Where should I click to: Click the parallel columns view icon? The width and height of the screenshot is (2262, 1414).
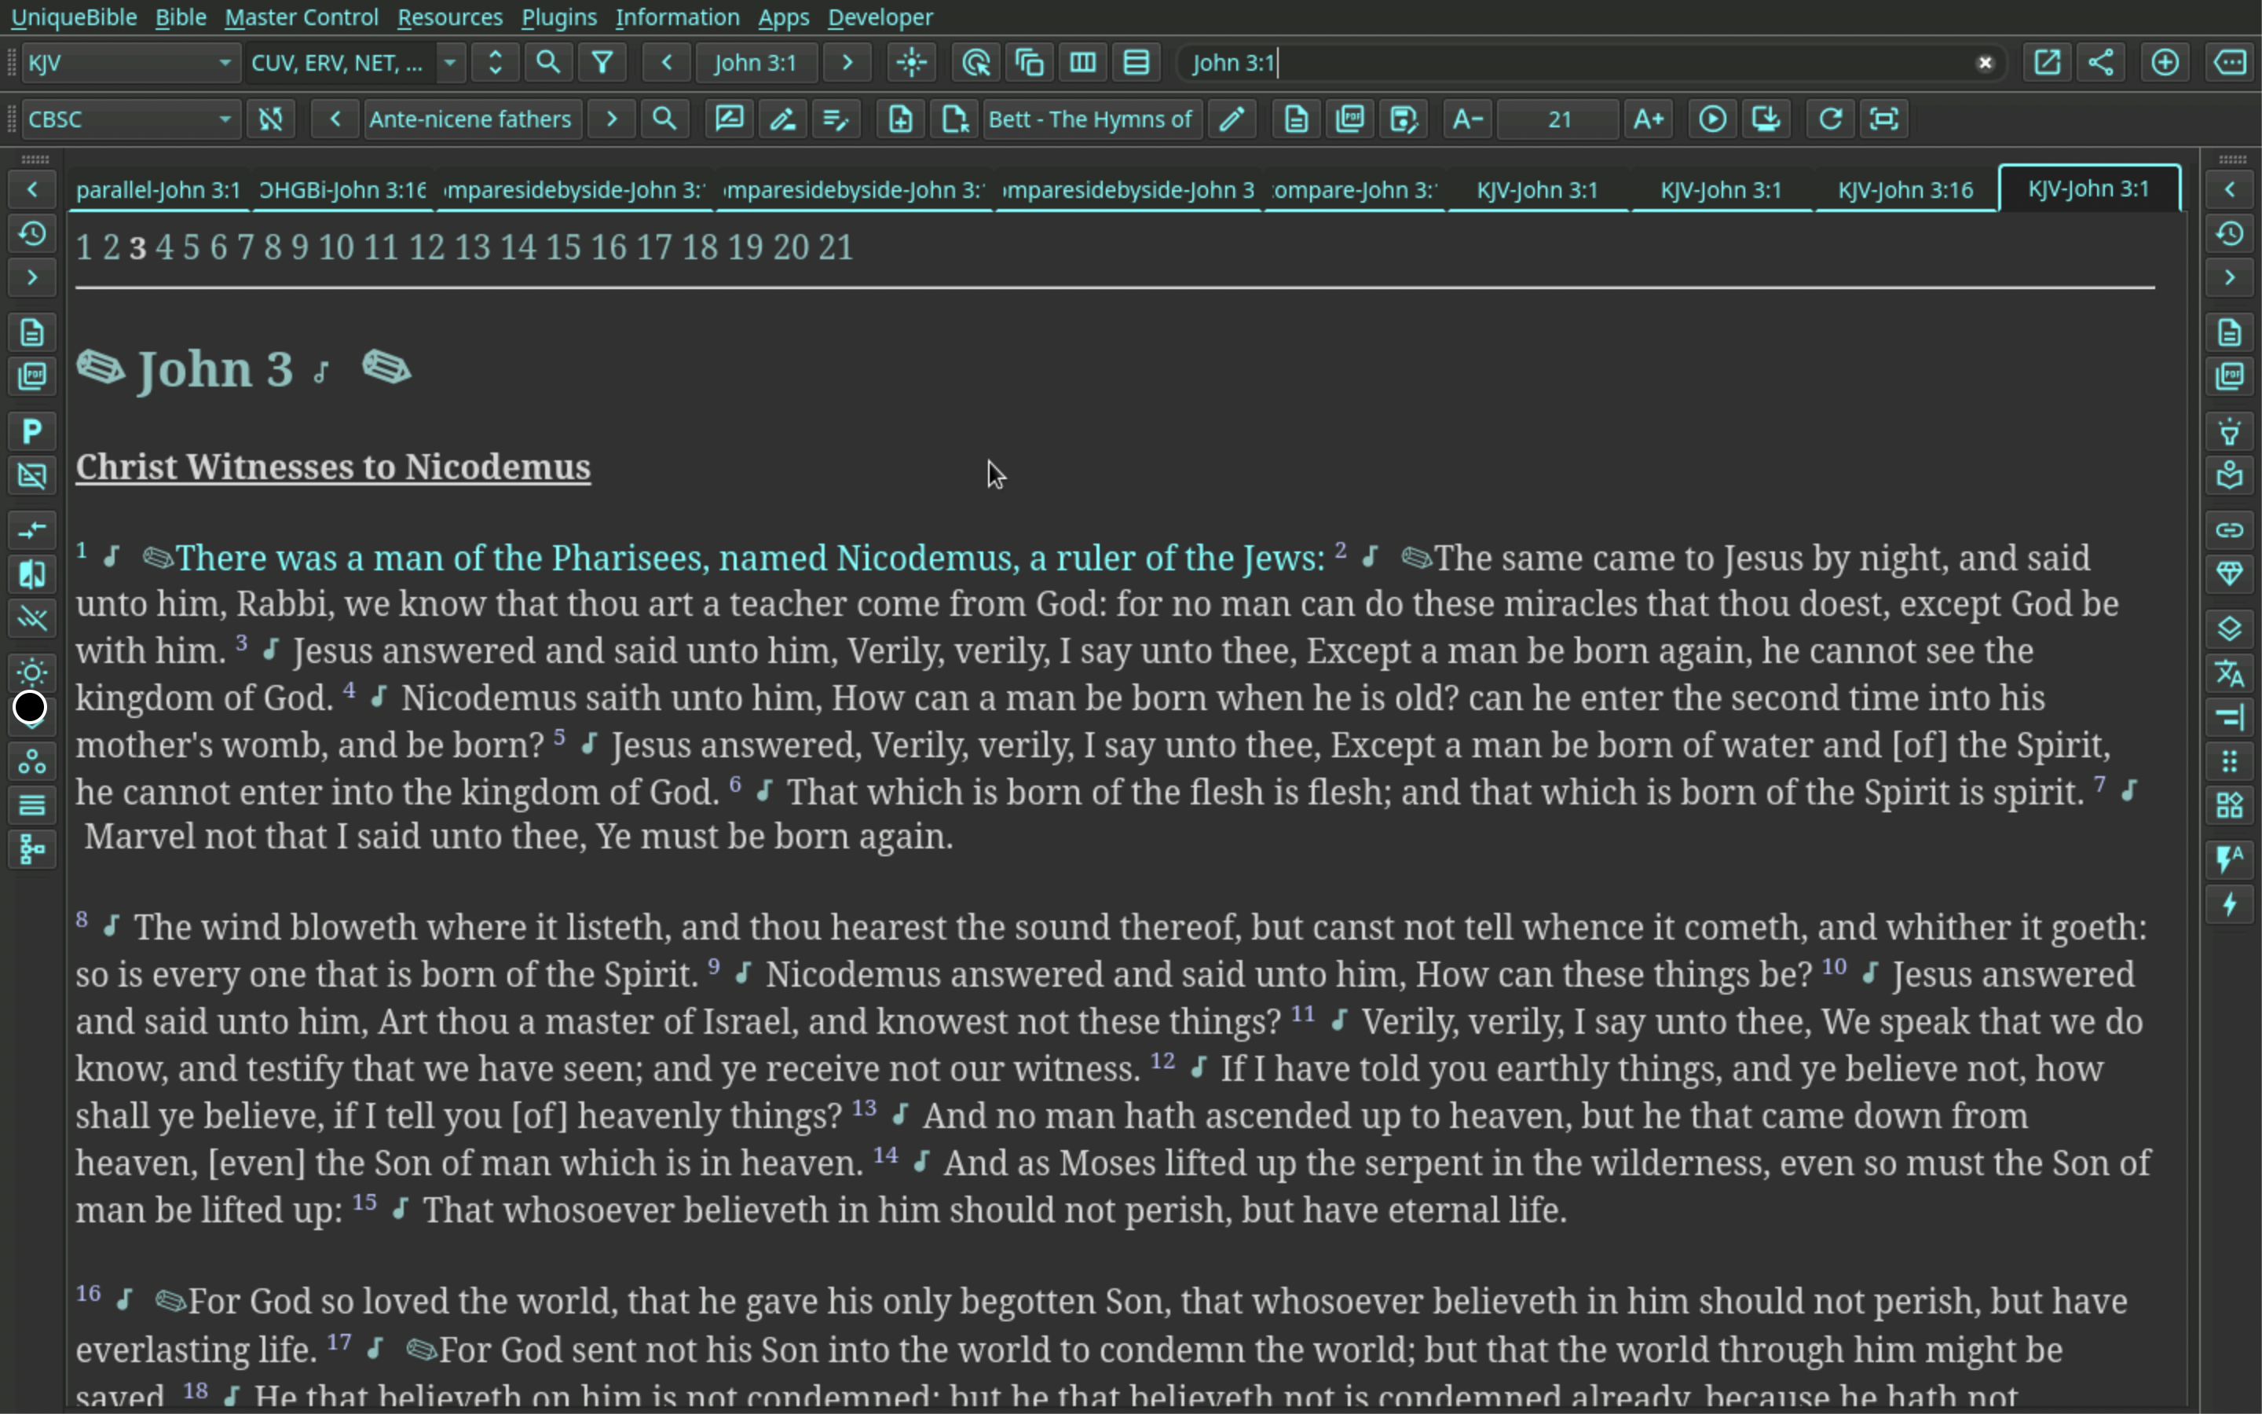pyautogui.click(x=1082, y=63)
